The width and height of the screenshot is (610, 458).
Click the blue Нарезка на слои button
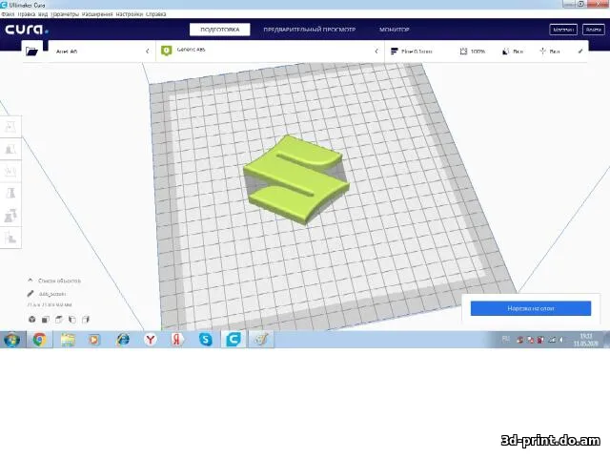531,308
